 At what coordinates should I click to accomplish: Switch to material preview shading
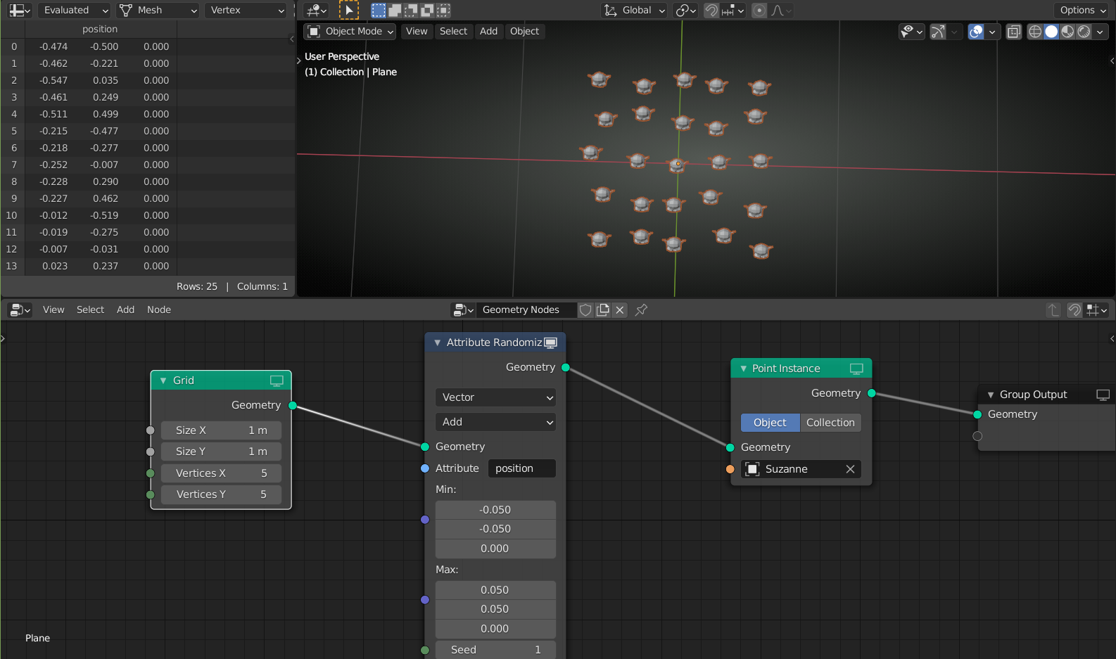pos(1067,32)
